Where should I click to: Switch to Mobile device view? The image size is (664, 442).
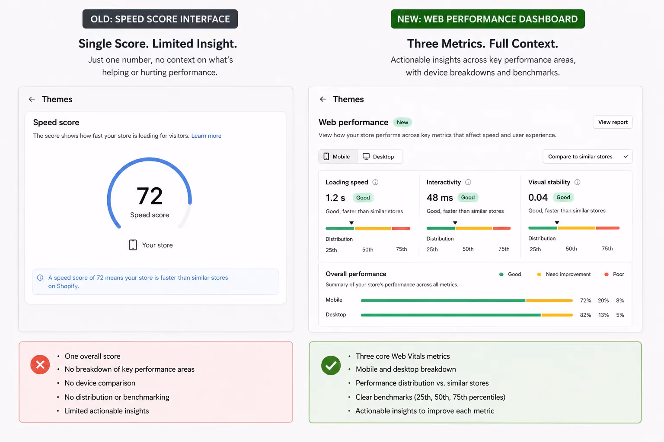[x=338, y=157]
